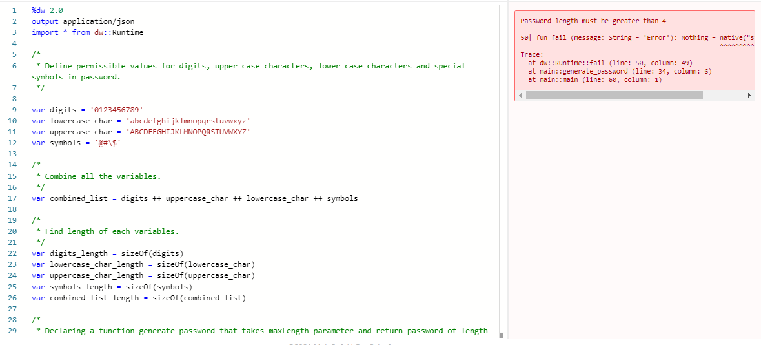This screenshot has height=345, width=761.
Task: Click the error panel horizontal scrollbar thumb
Action: point(614,95)
